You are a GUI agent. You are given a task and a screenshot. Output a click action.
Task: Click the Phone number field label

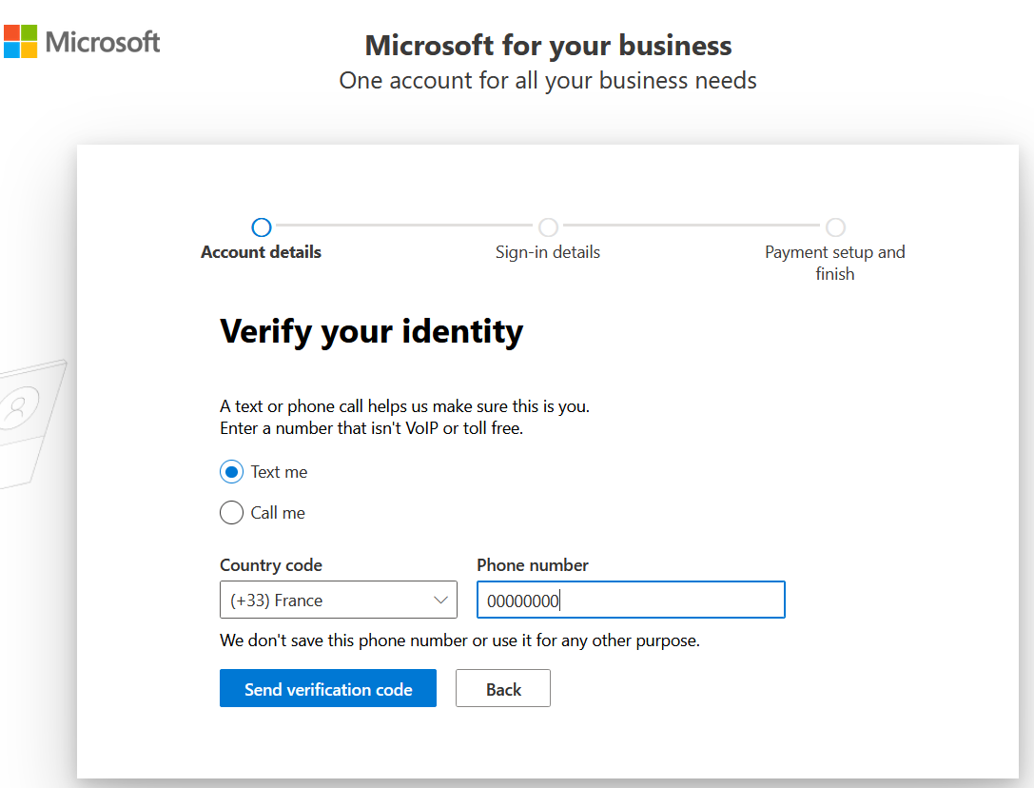533,565
